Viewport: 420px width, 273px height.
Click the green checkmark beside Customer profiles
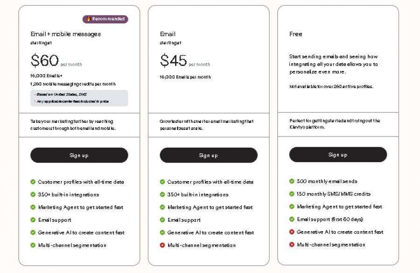pos(33,182)
